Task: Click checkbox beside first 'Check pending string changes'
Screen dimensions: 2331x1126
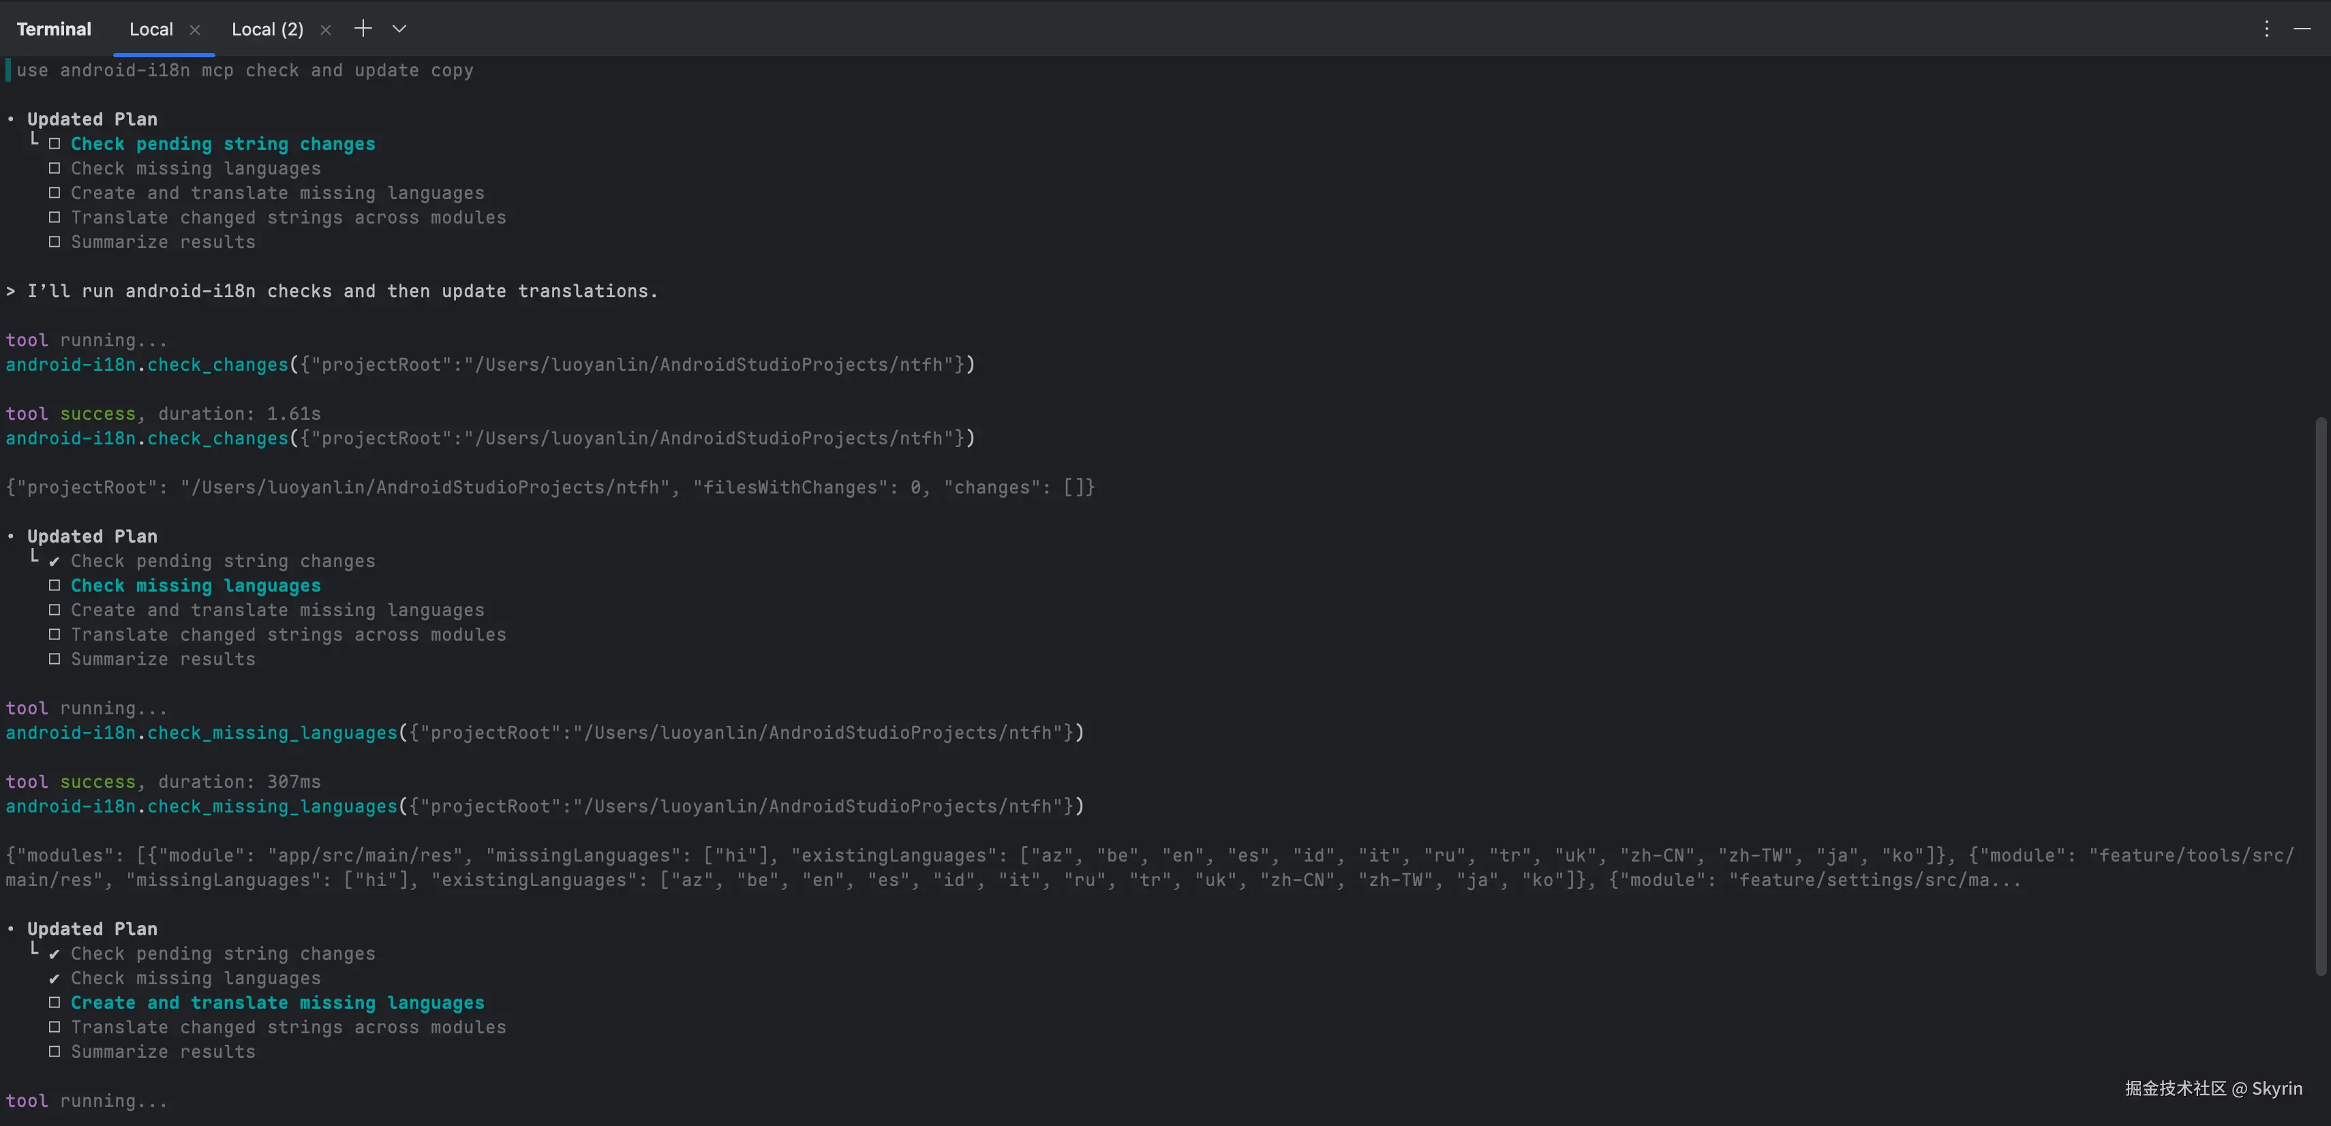Action: point(55,144)
